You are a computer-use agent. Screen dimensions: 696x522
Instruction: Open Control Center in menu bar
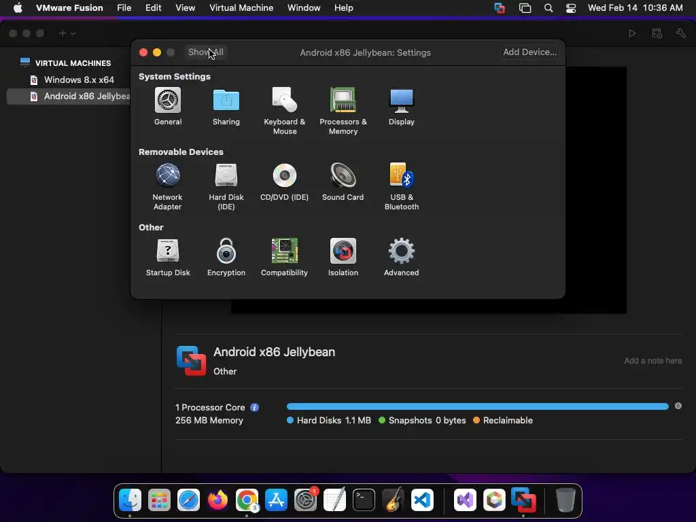tap(571, 8)
